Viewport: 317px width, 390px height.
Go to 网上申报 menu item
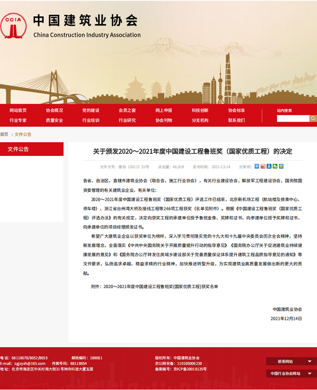click(164, 110)
